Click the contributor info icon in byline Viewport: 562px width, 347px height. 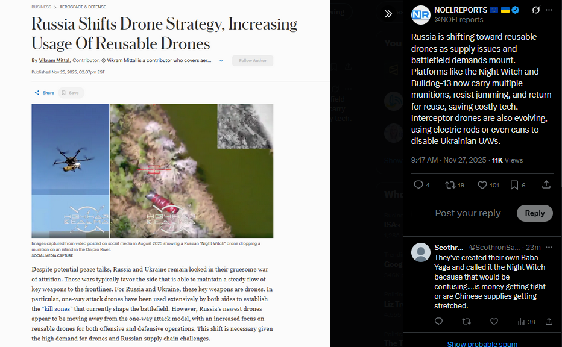pyautogui.click(x=103, y=60)
